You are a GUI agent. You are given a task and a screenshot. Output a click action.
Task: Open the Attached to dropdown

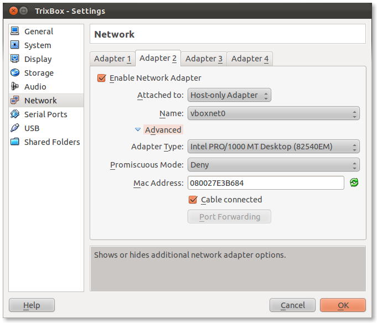(x=229, y=95)
